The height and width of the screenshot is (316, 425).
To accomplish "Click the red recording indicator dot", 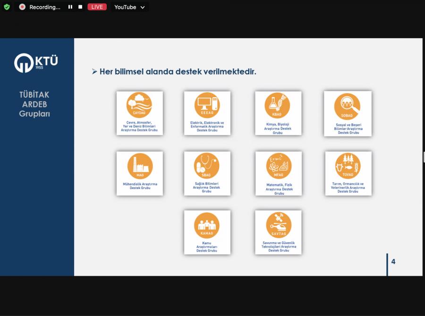I will pos(22,7).
